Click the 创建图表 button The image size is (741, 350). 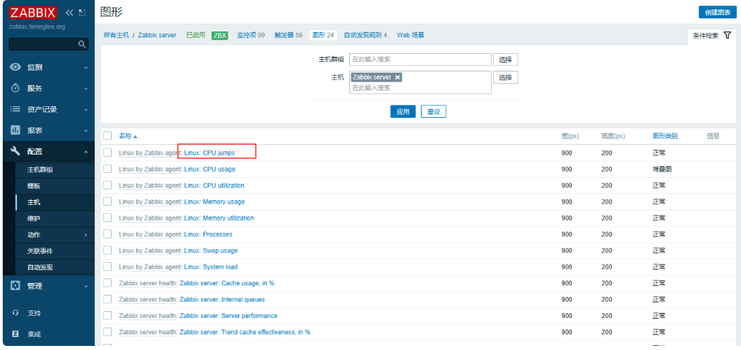(717, 12)
